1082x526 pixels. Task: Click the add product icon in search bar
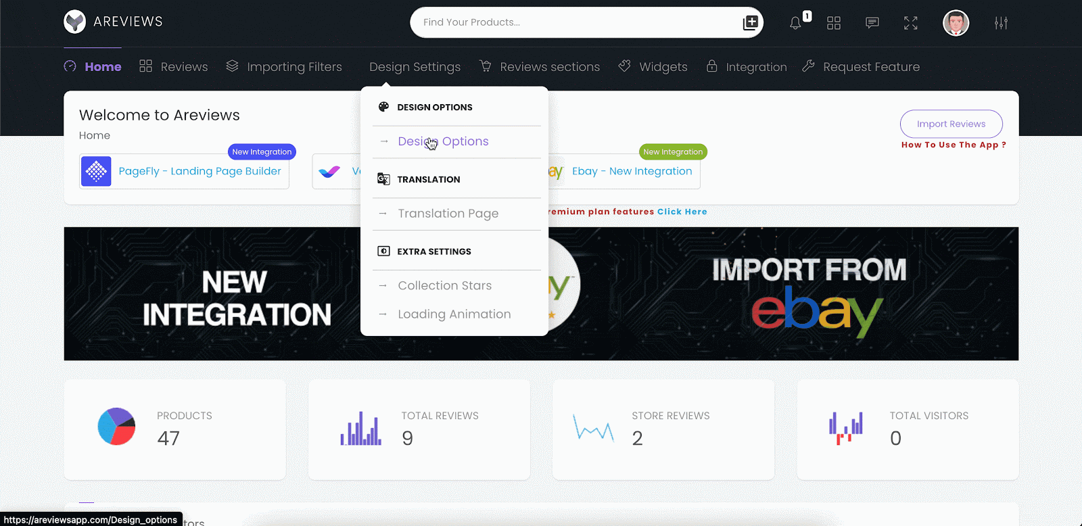point(750,22)
